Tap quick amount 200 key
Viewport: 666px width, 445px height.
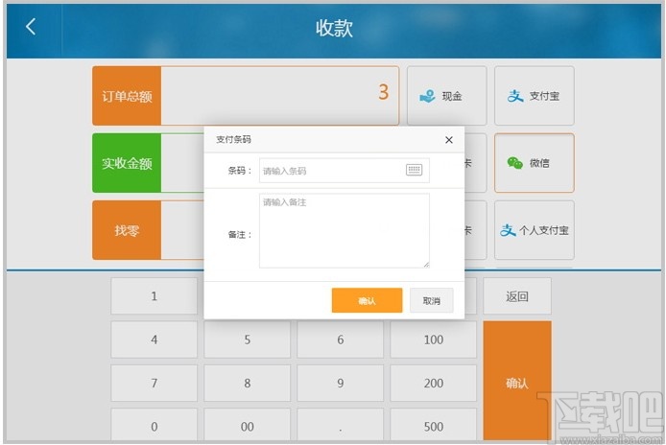pos(433,383)
